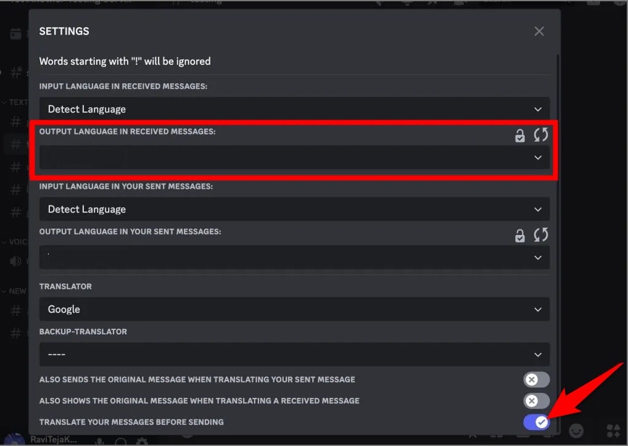Click the refresh icon beside sent output language
The image size is (628, 446).
coord(540,235)
